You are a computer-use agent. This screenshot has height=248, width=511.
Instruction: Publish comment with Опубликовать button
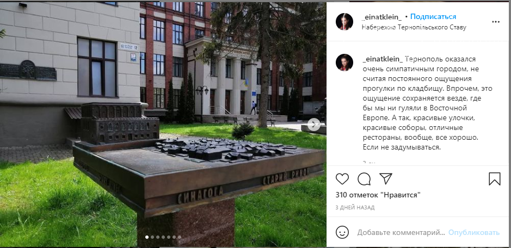[x=474, y=233]
